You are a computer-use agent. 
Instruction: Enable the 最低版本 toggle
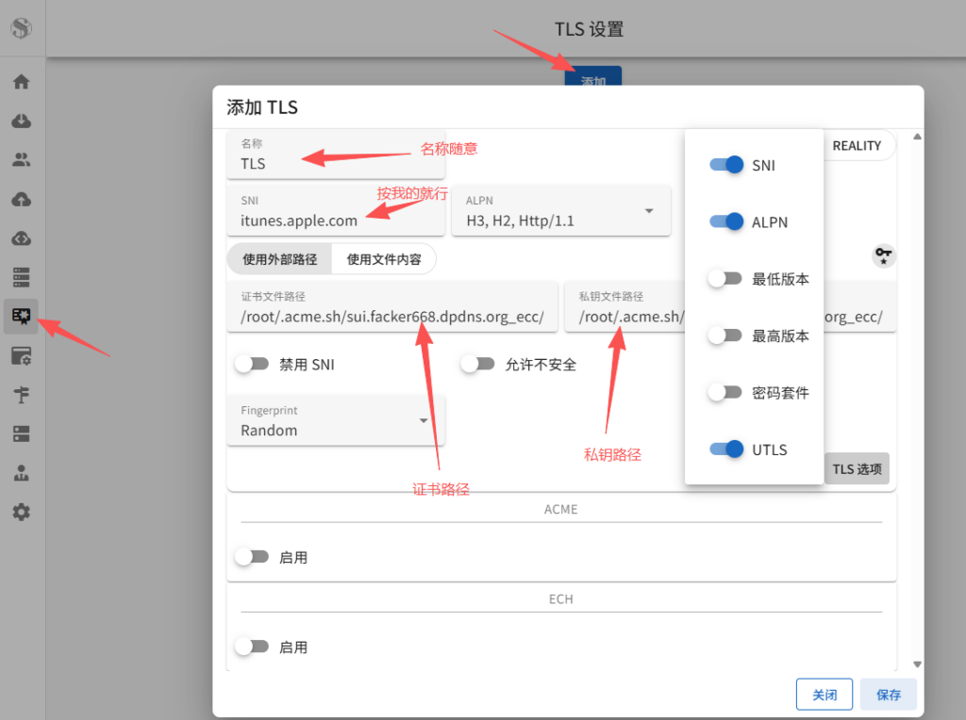coord(725,278)
